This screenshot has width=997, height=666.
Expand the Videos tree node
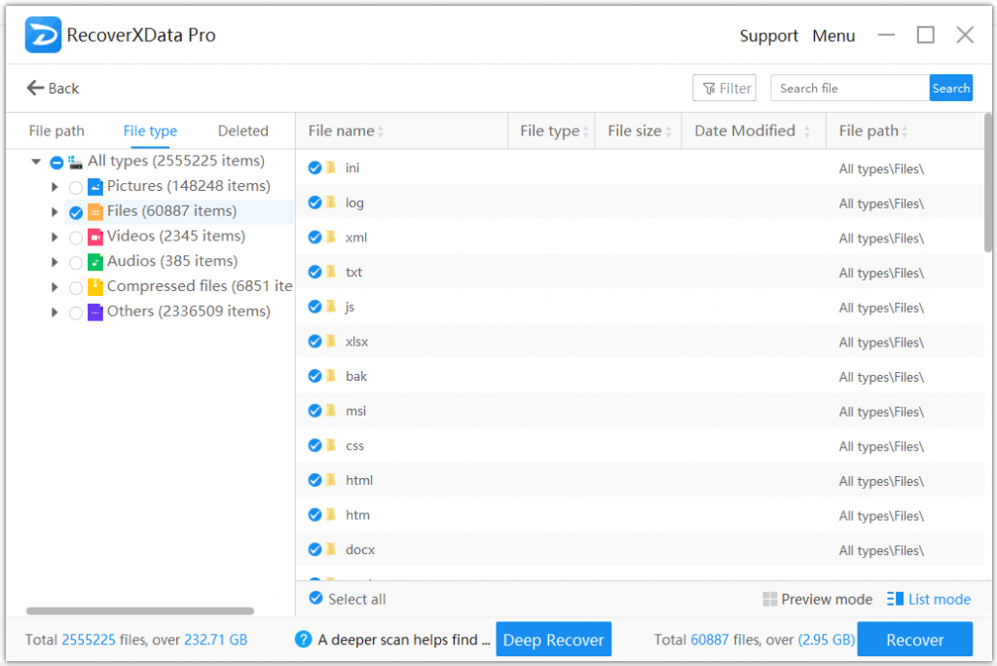[x=55, y=237]
